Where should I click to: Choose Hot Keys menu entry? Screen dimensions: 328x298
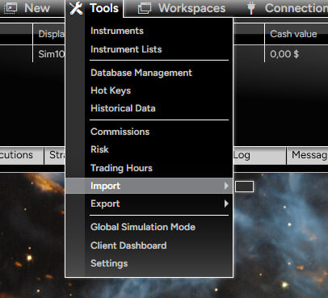pyautogui.click(x=111, y=90)
